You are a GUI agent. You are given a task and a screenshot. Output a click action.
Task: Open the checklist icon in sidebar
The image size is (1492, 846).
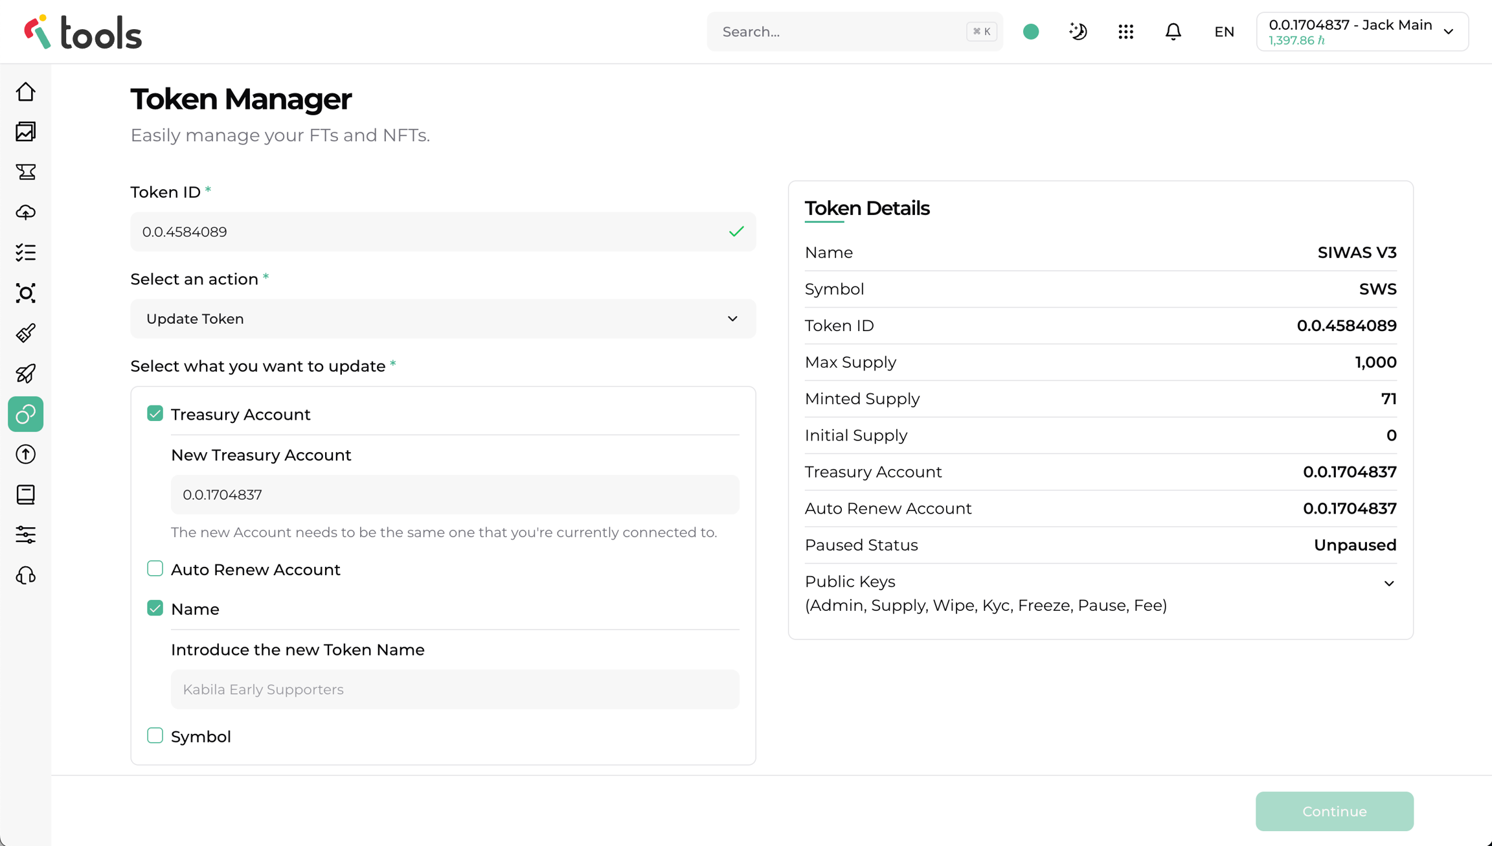[x=26, y=253]
